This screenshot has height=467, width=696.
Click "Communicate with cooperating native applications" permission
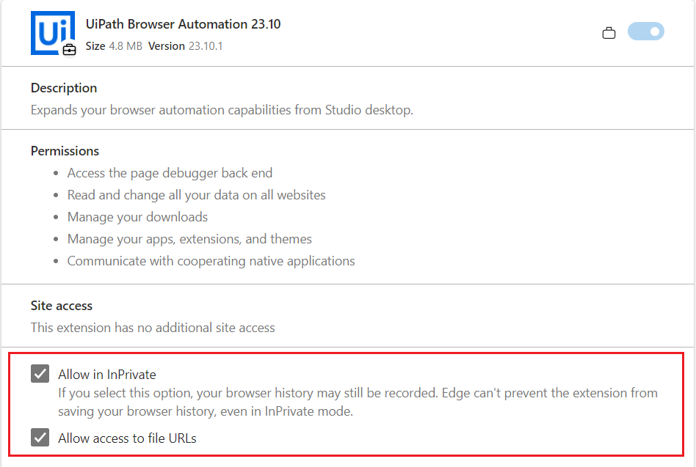pos(211,261)
